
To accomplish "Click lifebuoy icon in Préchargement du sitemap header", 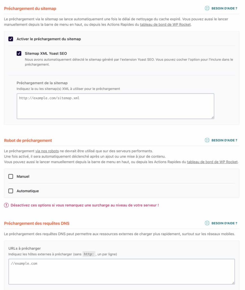I will [x=207, y=8].
